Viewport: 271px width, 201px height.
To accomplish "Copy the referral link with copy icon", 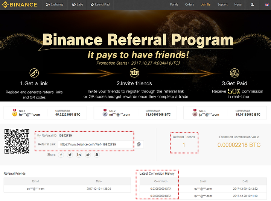I will pos(139,144).
